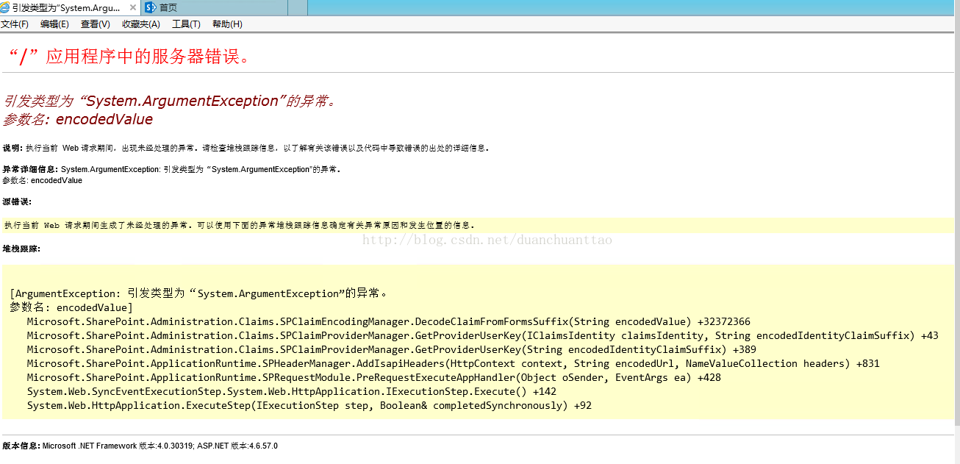Click the SPRequestModule.PreRequestExecuteAppHandler stack line

[x=374, y=377]
